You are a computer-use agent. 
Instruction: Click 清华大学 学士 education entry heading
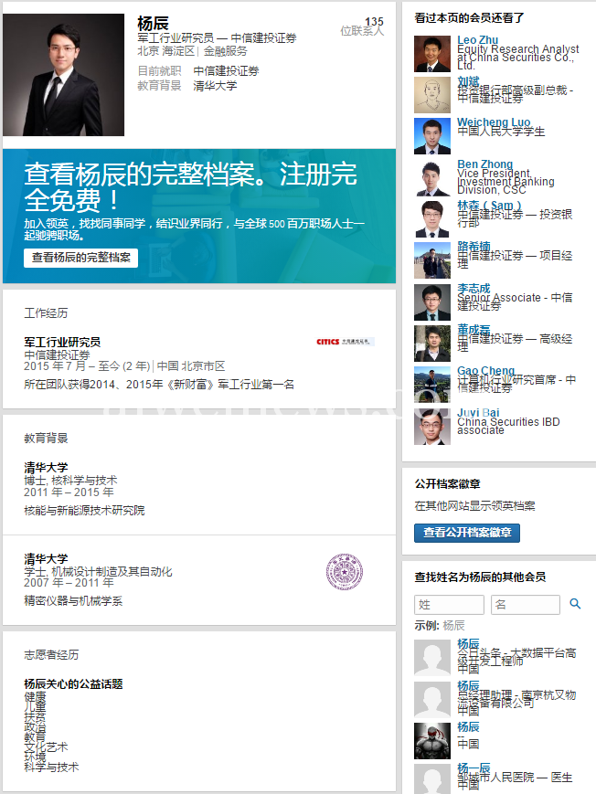46,559
